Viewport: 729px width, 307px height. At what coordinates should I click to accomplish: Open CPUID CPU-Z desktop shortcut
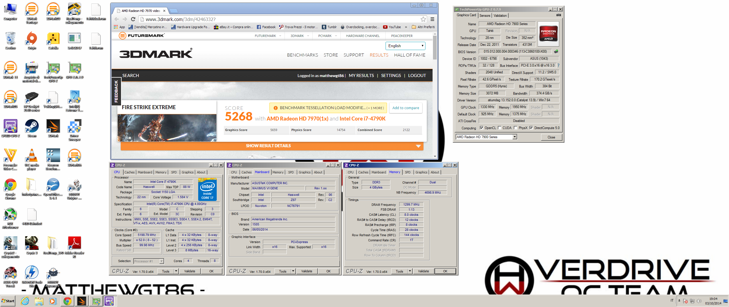pyautogui.click(x=10, y=128)
